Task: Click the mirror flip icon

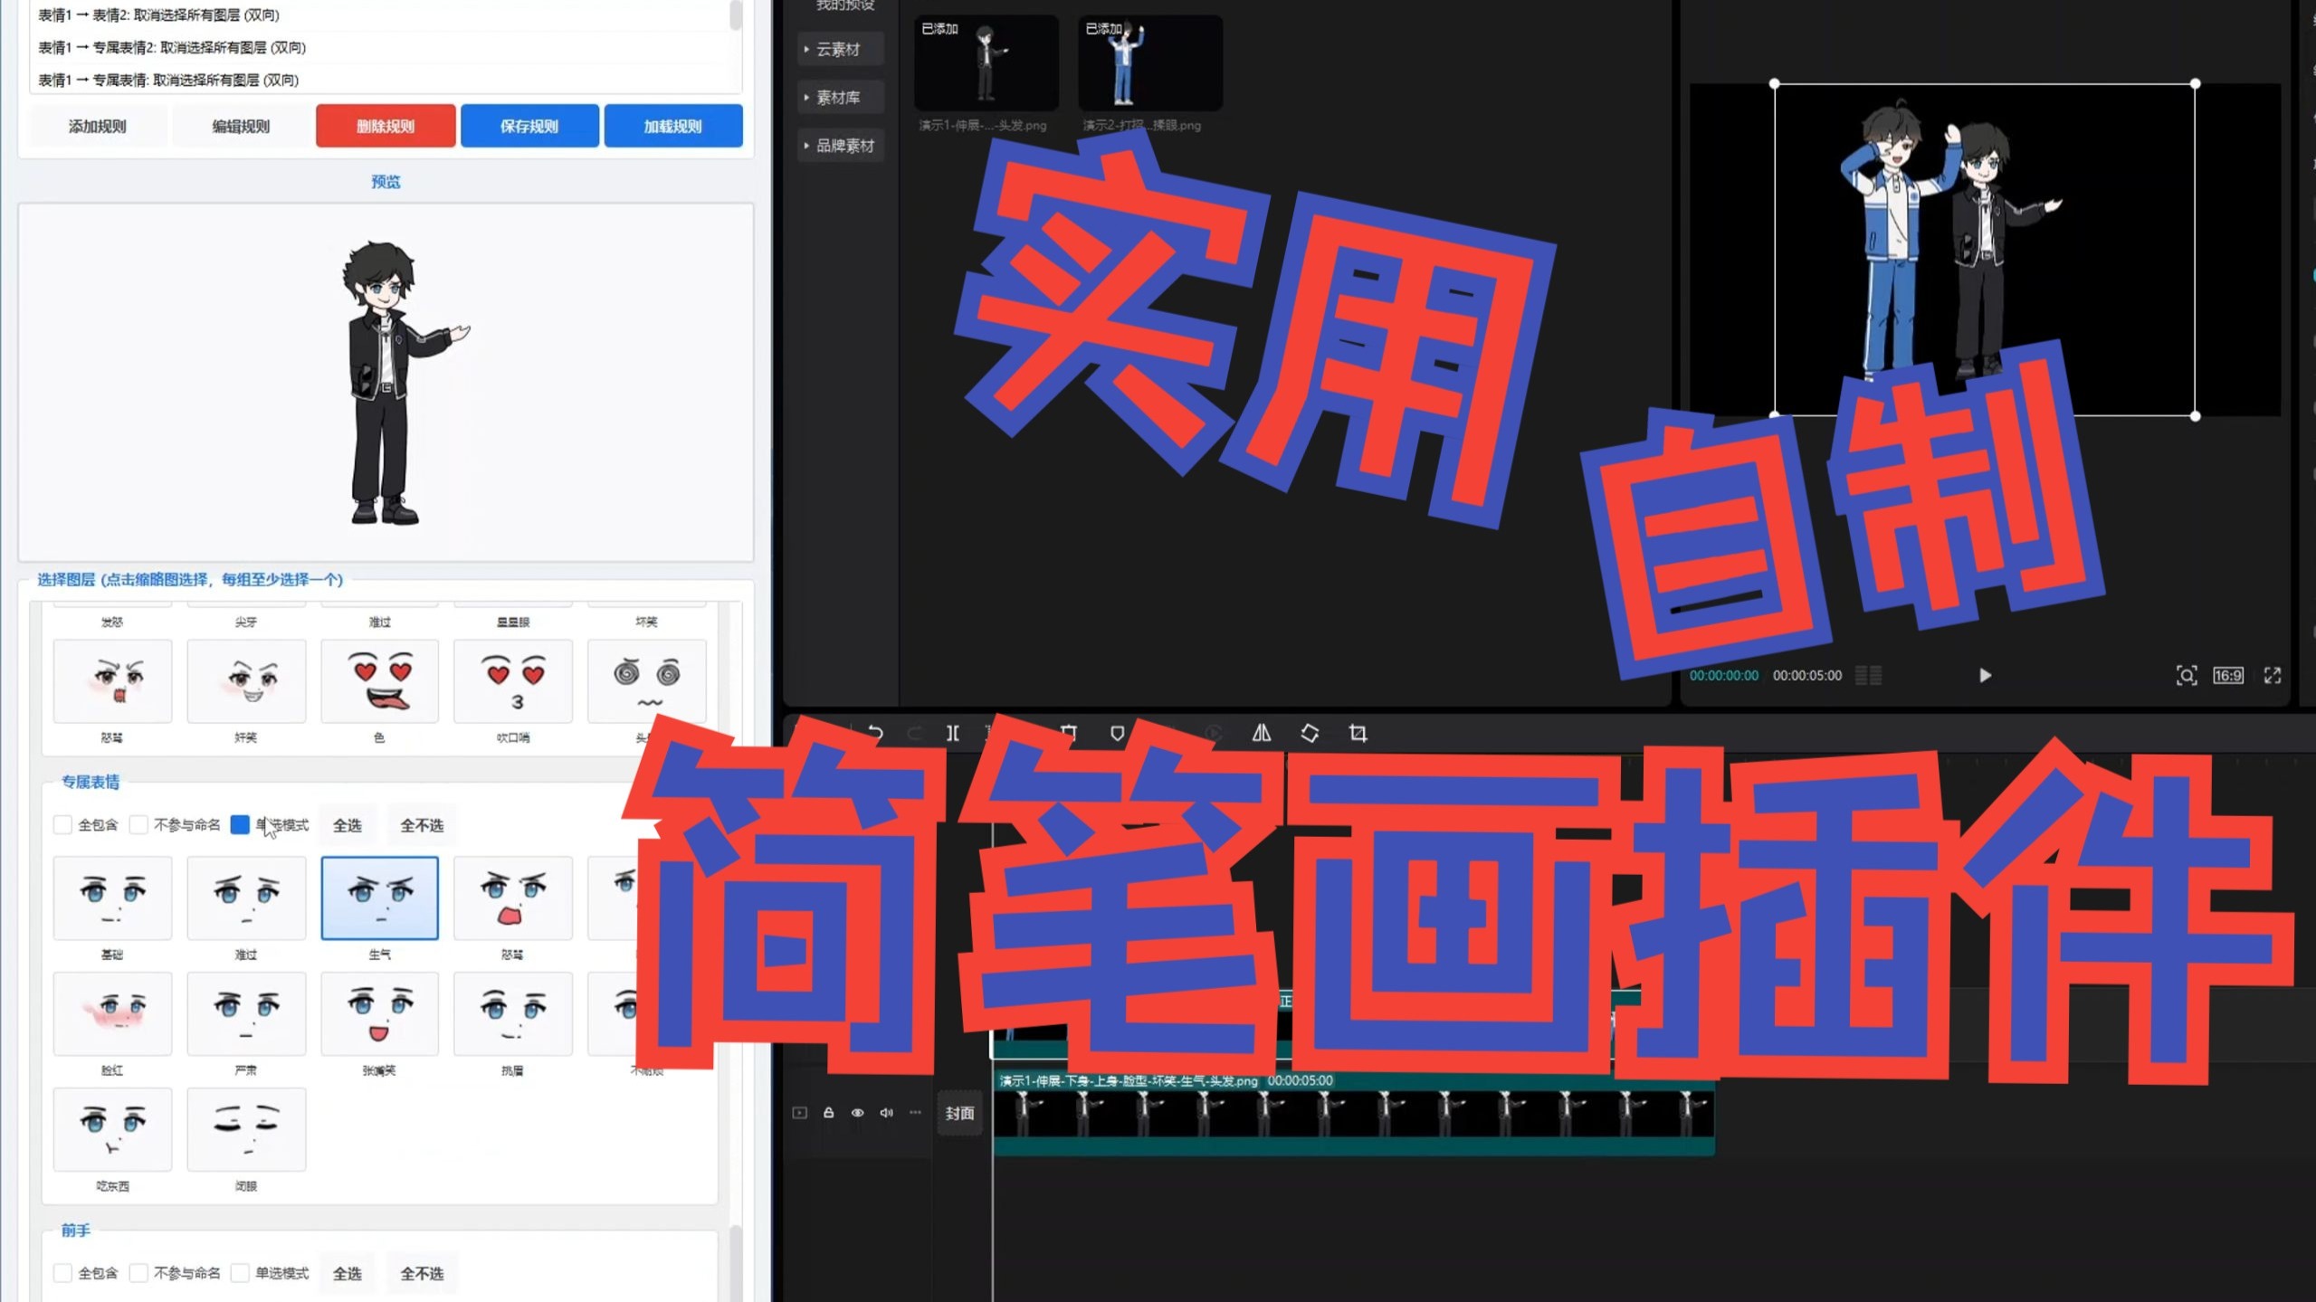Action: [x=1261, y=733]
